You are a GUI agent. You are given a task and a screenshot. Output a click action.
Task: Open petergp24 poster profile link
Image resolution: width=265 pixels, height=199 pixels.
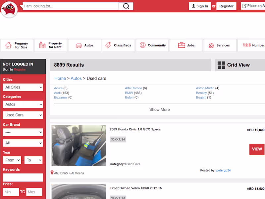[x=223, y=170]
